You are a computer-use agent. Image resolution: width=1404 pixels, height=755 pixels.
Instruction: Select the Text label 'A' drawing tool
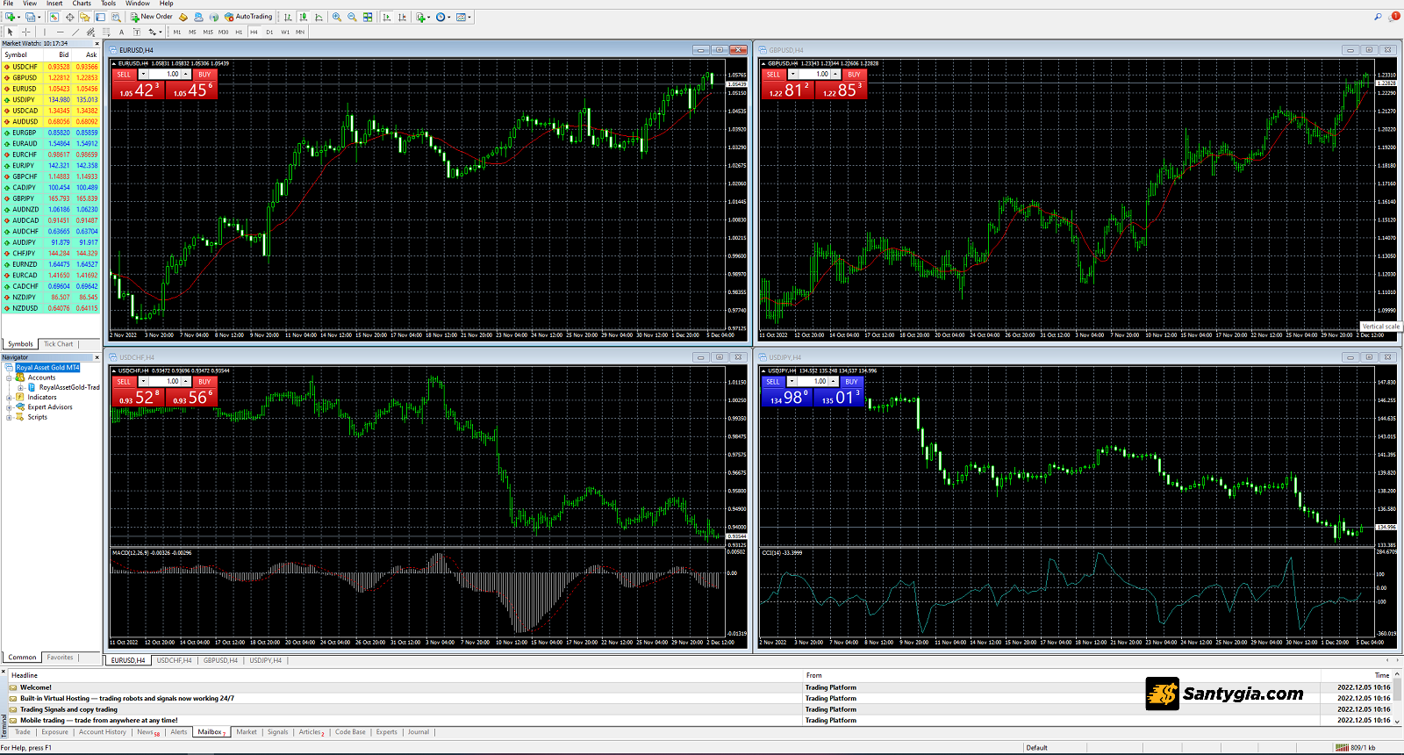pyautogui.click(x=121, y=32)
